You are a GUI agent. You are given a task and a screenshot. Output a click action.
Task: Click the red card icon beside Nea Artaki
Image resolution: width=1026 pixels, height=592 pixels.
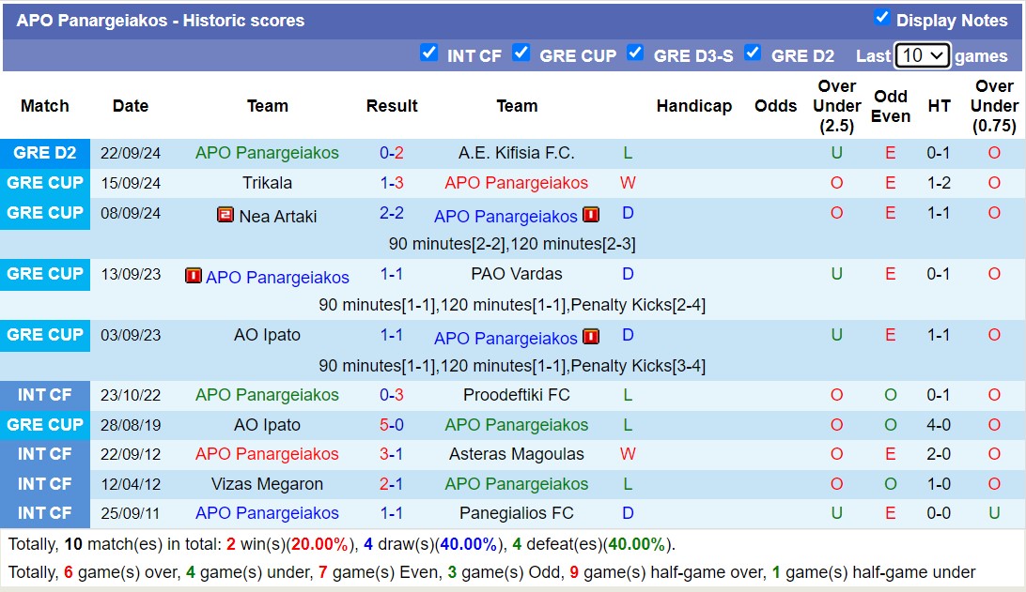click(225, 215)
